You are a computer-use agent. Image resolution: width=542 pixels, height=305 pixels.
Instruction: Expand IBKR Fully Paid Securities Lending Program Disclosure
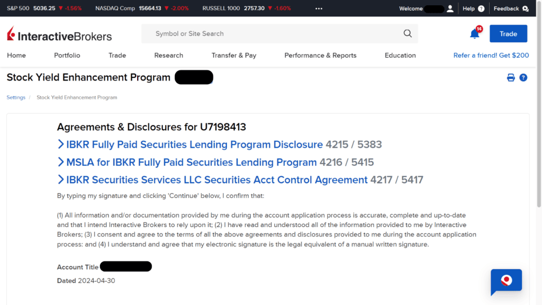point(193,145)
